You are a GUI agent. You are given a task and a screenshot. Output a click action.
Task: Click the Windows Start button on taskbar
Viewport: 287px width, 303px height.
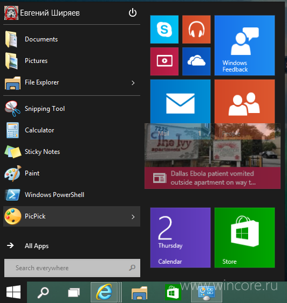pos(13,292)
